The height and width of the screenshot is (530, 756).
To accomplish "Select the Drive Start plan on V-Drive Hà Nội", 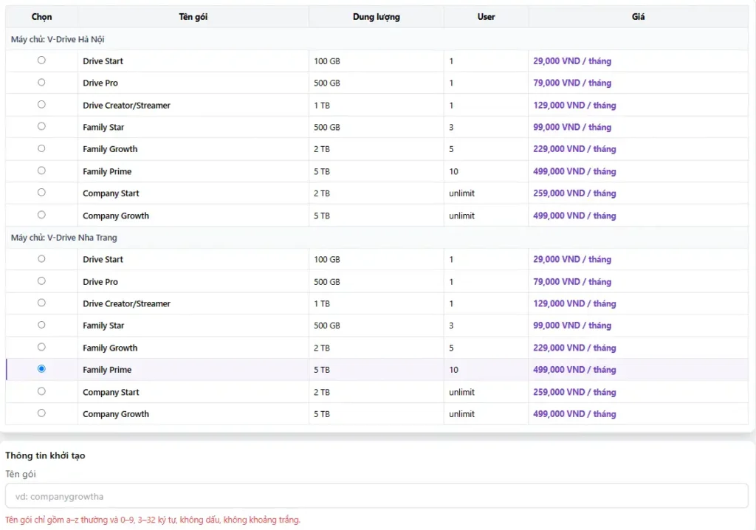I will tap(41, 61).
